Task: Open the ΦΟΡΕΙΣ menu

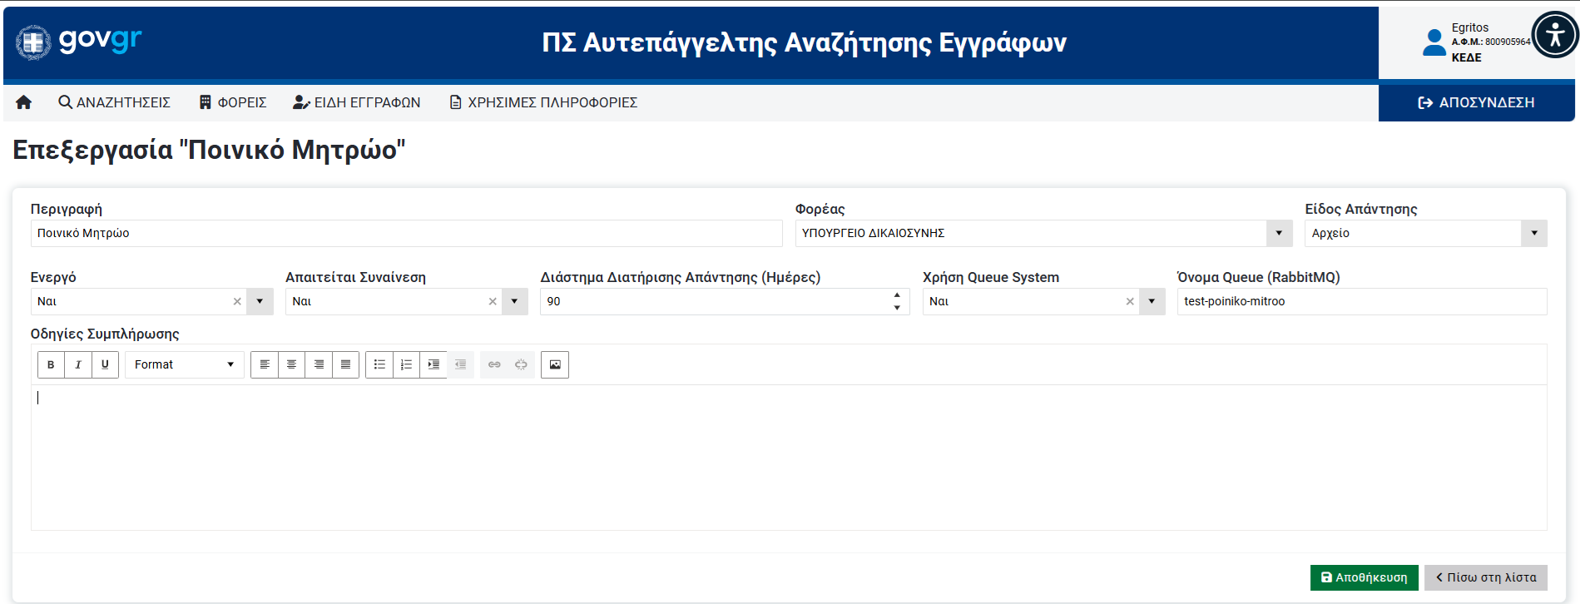Action: 233,102
